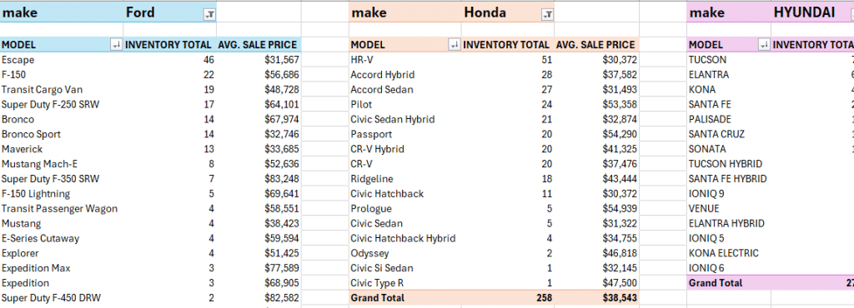Select the KONA model cell
This screenshot has width=854, height=308.
(729, 90)
